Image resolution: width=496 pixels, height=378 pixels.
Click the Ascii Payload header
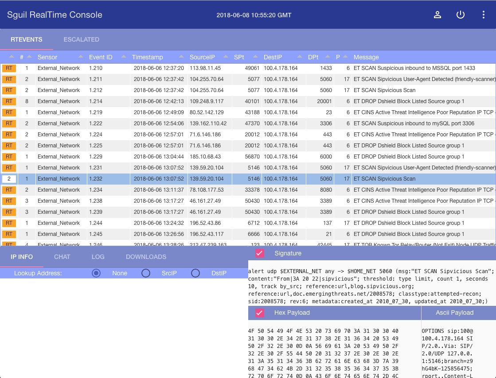pyautogui.click(x=455, y=312)
